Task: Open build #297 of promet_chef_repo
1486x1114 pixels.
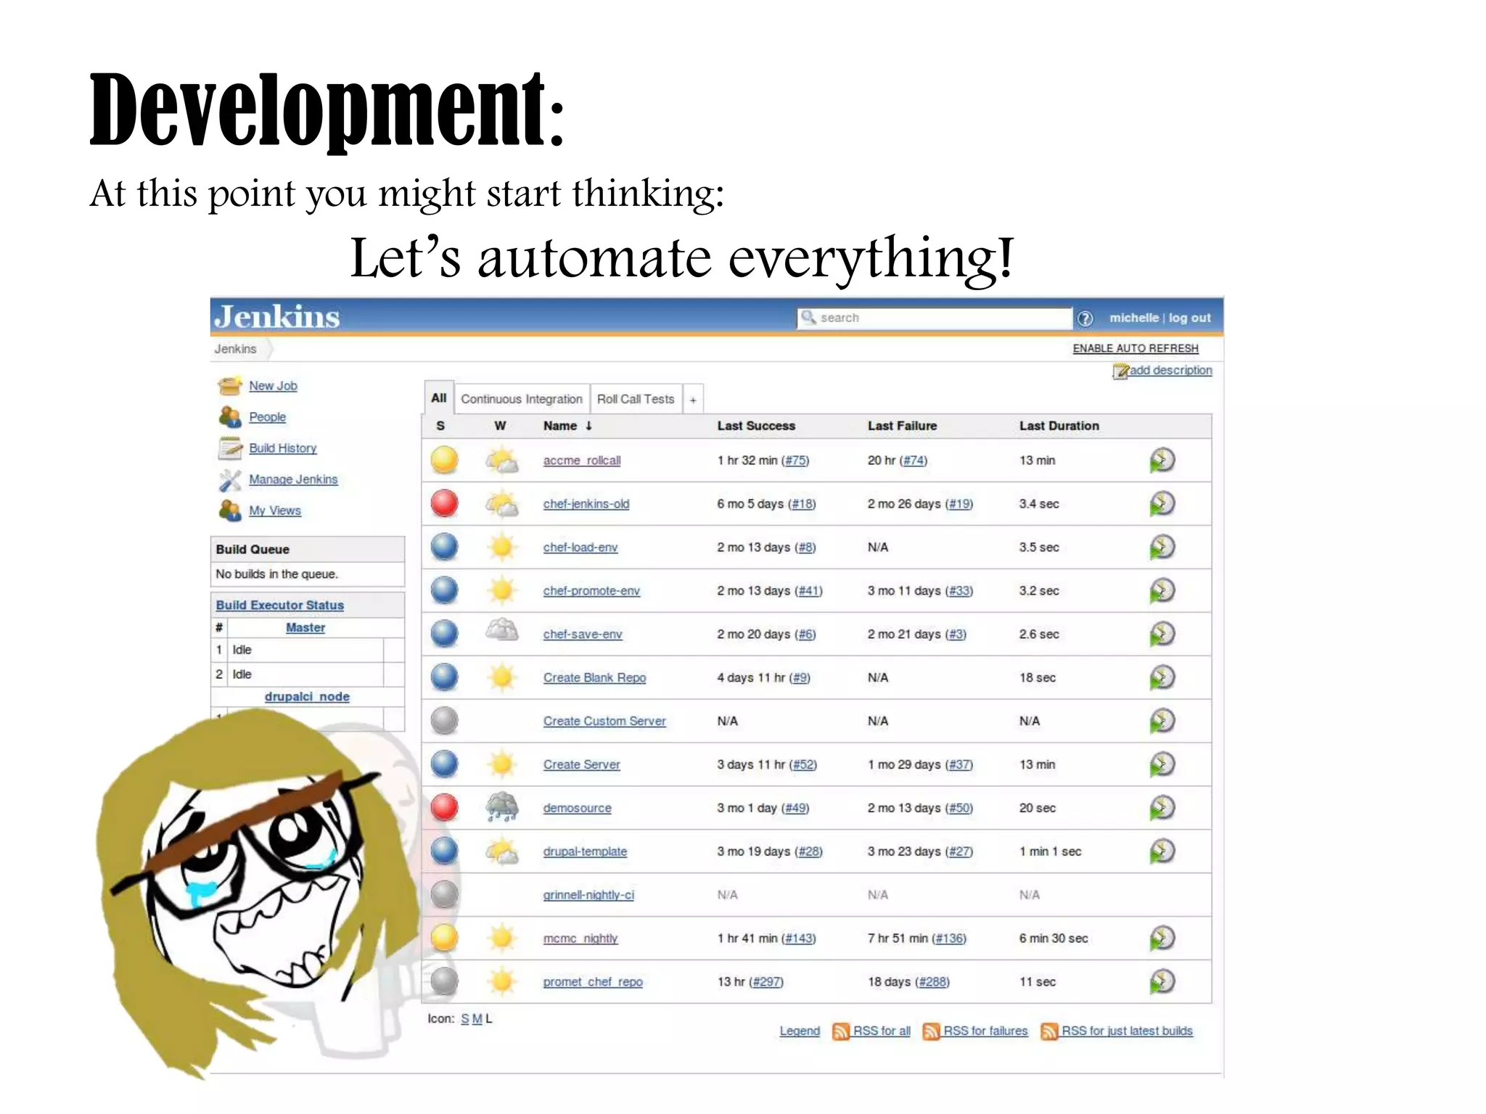Action: pyautogui.click(x=766, y=982)
